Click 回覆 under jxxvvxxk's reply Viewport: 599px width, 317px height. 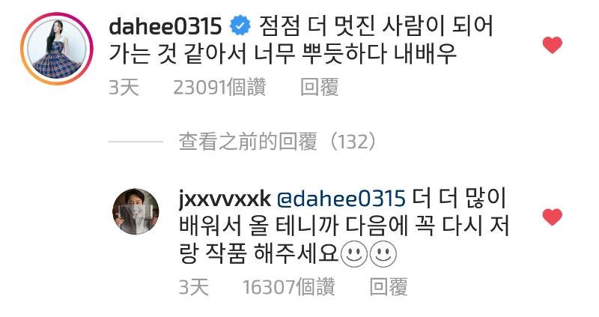pos(389,287)
